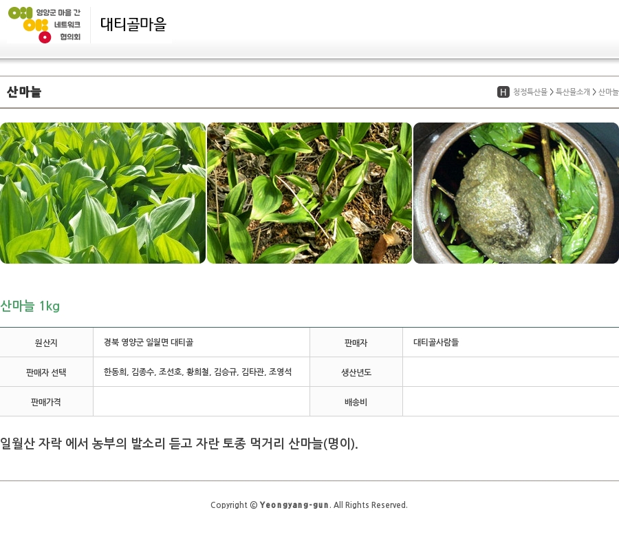Image resolution: width=619 pixels, height=550 pixels.
Task: Click the 대티골사람들 seller name
Action: [436, 342]
